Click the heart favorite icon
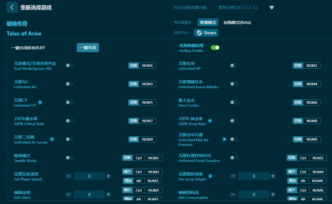Screen dimensions: 332x204 coord(272,7)
